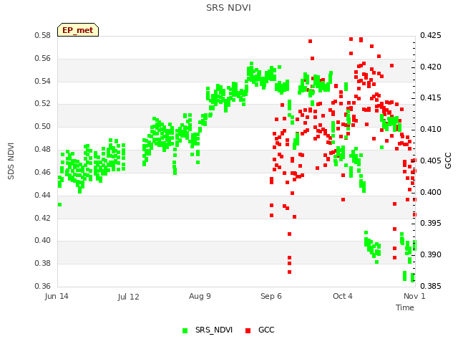Click the SDS NDVI left axis title
The image size is (458, 344).
(x=11, y=161)
